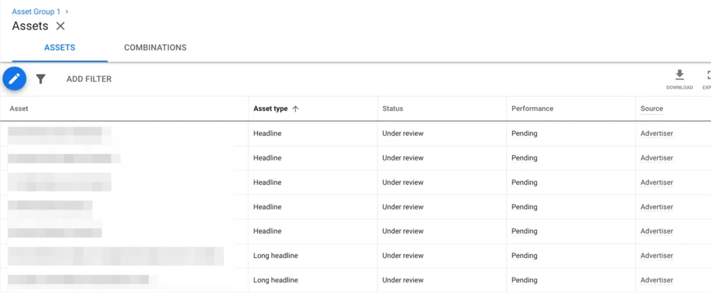
Task: Close the Assets panel with the X
Action: click(60, 26)
